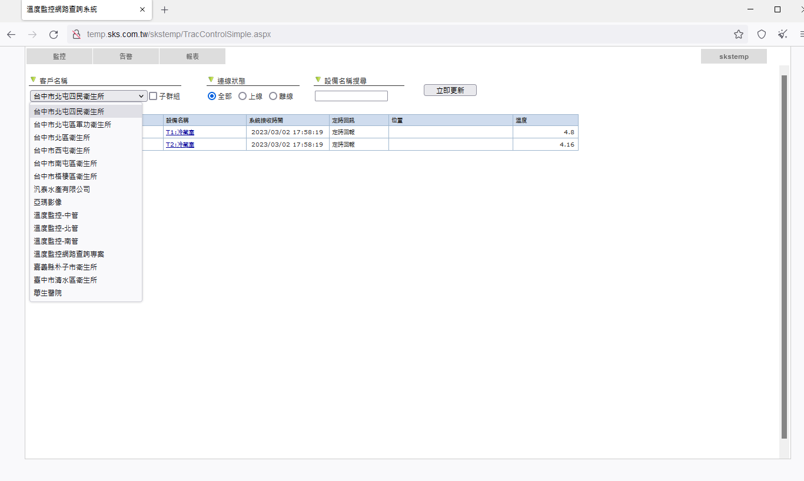Select 溫度監控-中管 option
The height and width of the screenshot is (481, 804).
(x=86, y=215)
